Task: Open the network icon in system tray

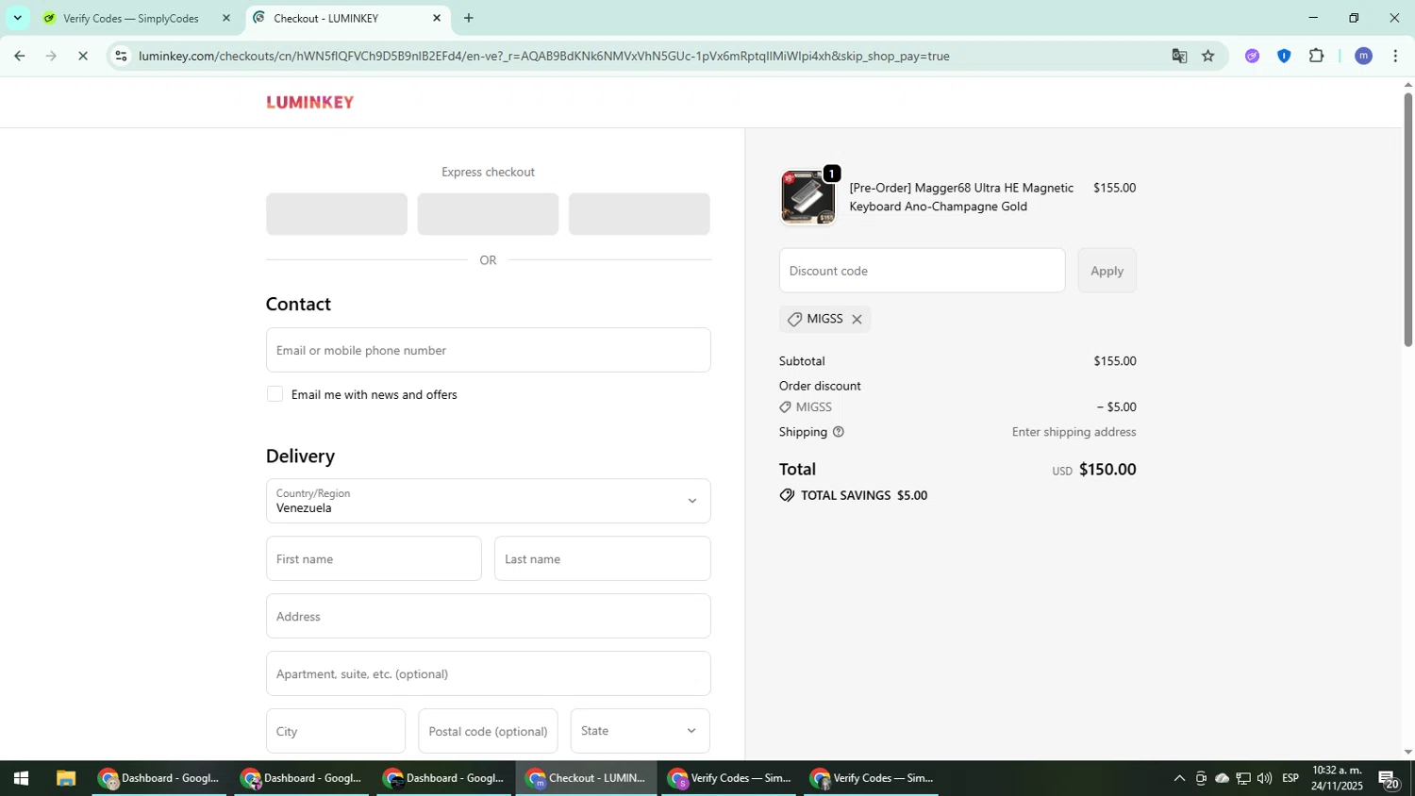Action: 1243,779
